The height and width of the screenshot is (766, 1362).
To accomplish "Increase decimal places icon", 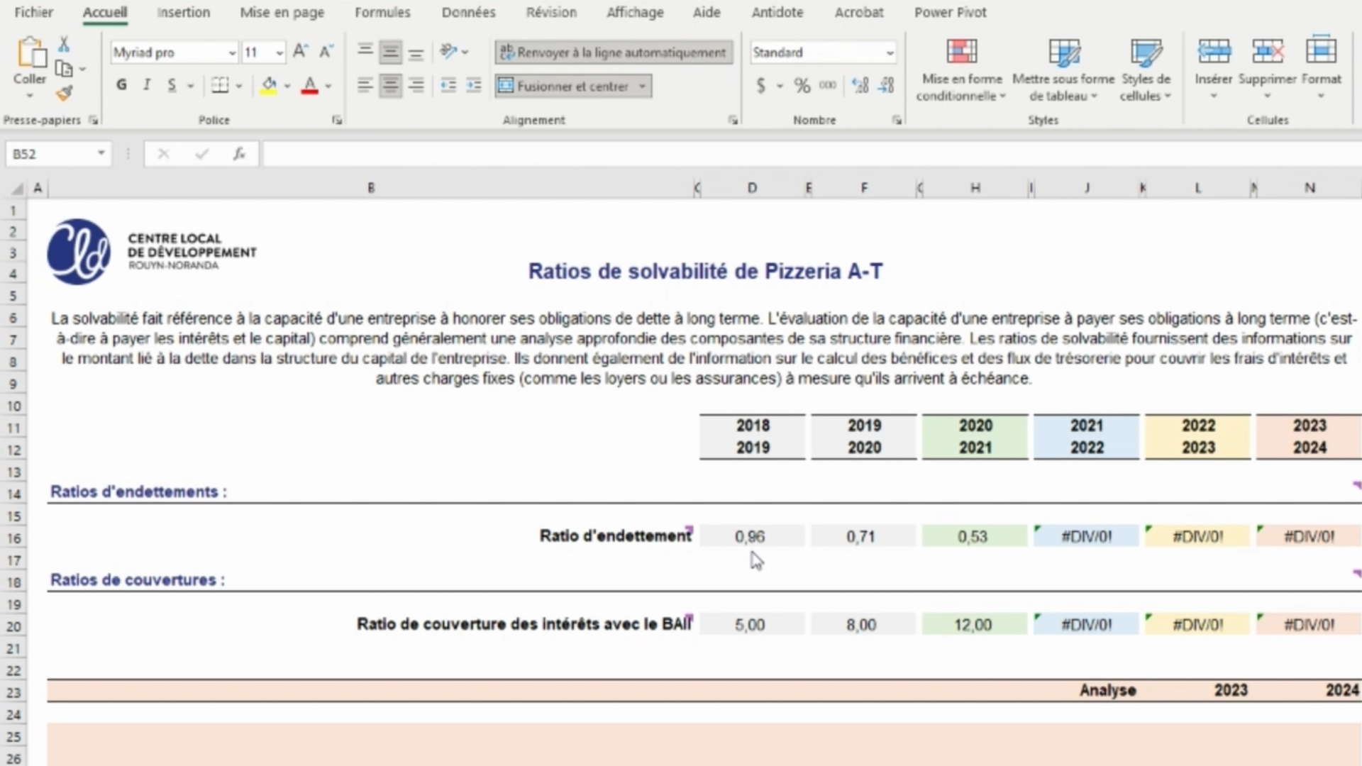I will [x=860, y=86].
